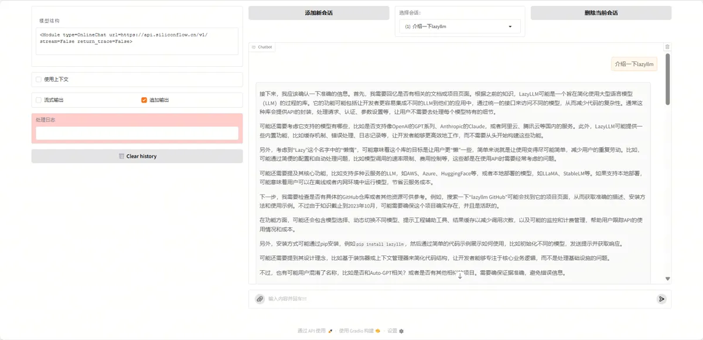Focus the 输入内容并回车 message input field
This screenshot has height=340, width=703.
point(460,299)
